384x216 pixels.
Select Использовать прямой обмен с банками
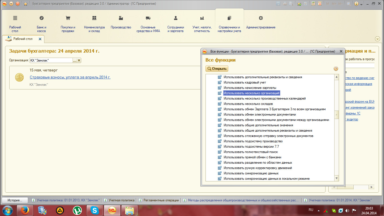click(x=252, y=157)
